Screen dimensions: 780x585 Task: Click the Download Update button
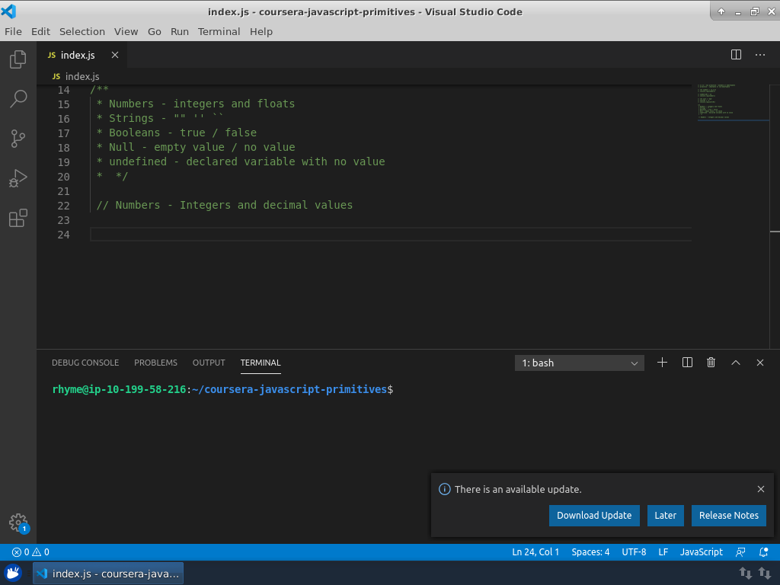[593, 516]
